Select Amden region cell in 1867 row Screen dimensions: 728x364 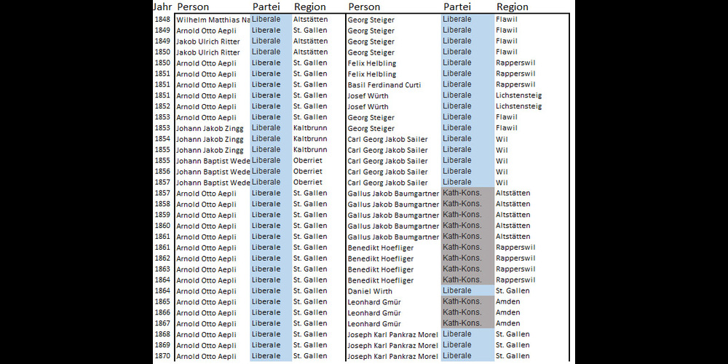[507, 323]
